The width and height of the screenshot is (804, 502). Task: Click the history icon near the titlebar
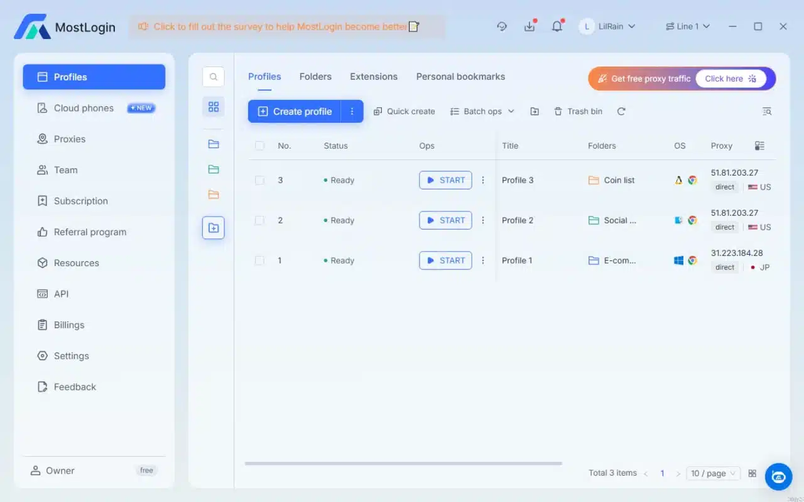[501, 26]
